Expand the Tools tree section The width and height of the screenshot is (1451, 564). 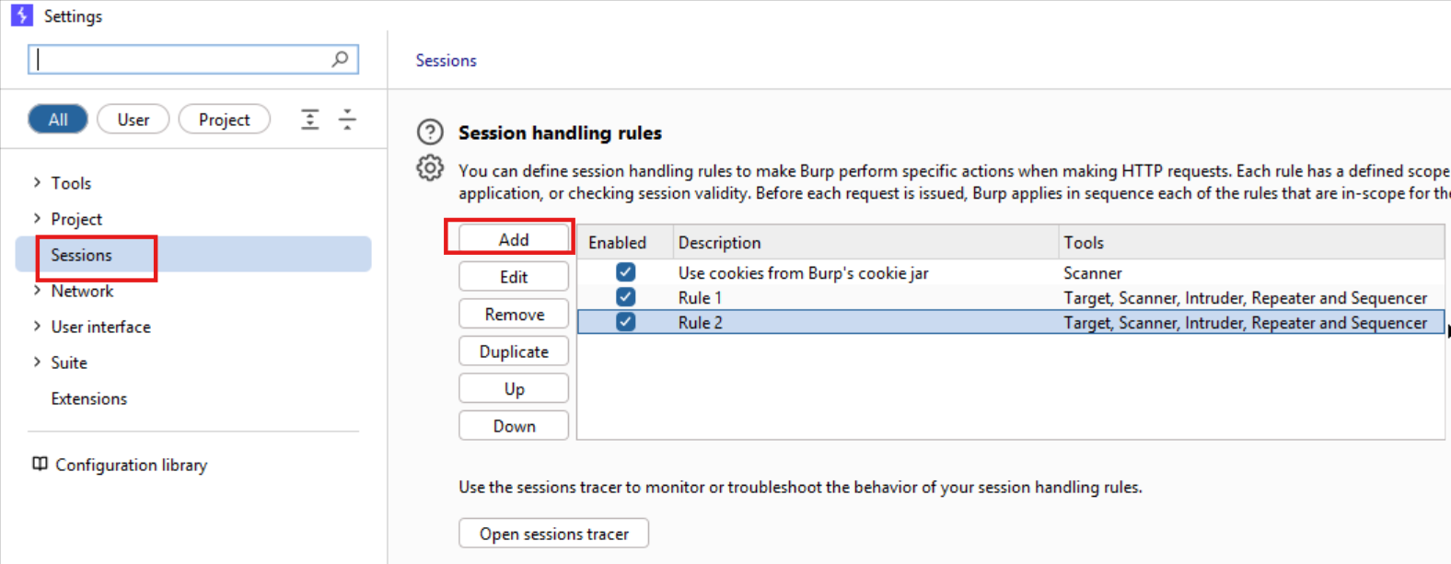(x=37, y=182)
